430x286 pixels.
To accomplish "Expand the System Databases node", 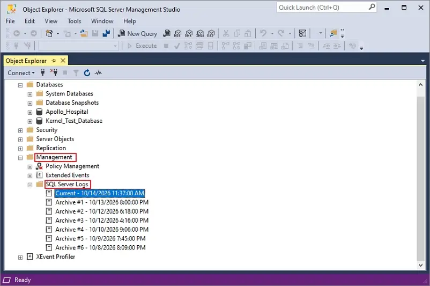I will [30, 94].
